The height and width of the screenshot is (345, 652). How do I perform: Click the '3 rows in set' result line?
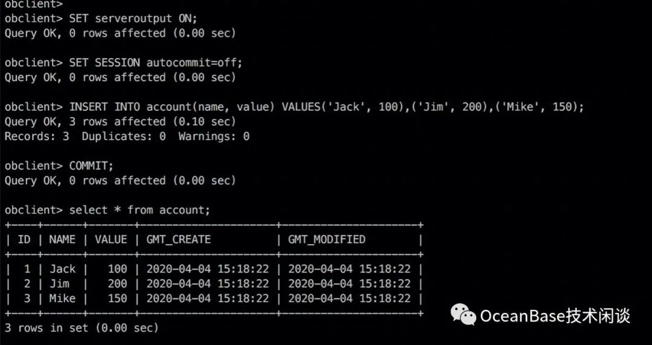tap(81, 327)
